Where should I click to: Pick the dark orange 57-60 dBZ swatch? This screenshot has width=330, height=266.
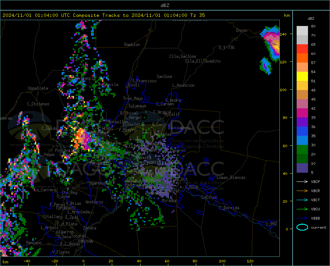pos(302,58)
